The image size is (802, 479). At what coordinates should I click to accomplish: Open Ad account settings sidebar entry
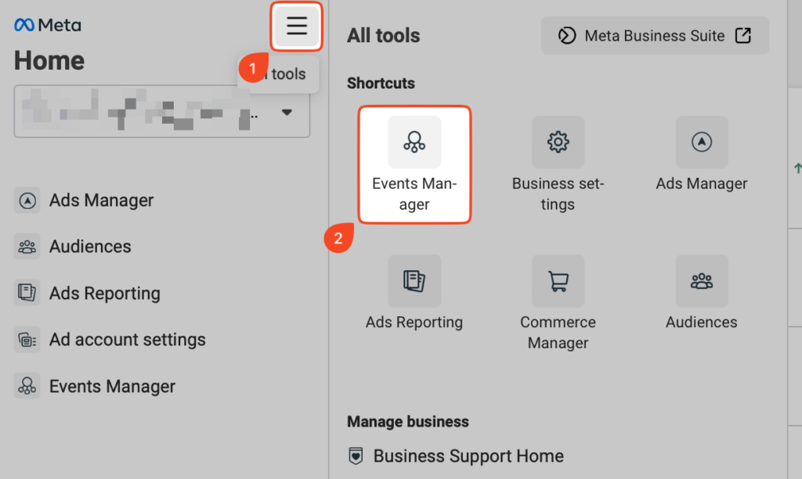[128, 340]
